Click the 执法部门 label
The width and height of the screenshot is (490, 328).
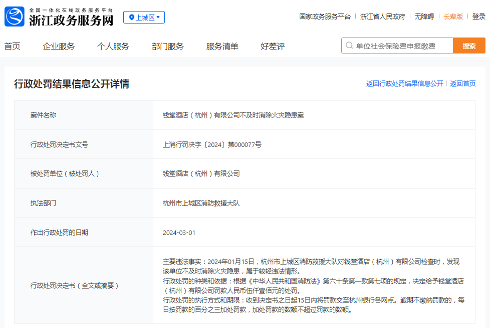pyautogui.click(x=43, y=203)
